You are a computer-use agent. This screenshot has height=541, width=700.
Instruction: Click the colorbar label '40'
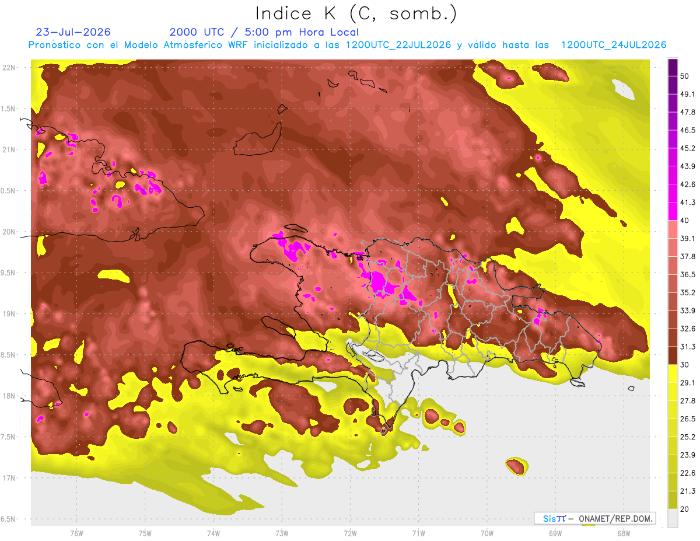[x=685, y=220]
